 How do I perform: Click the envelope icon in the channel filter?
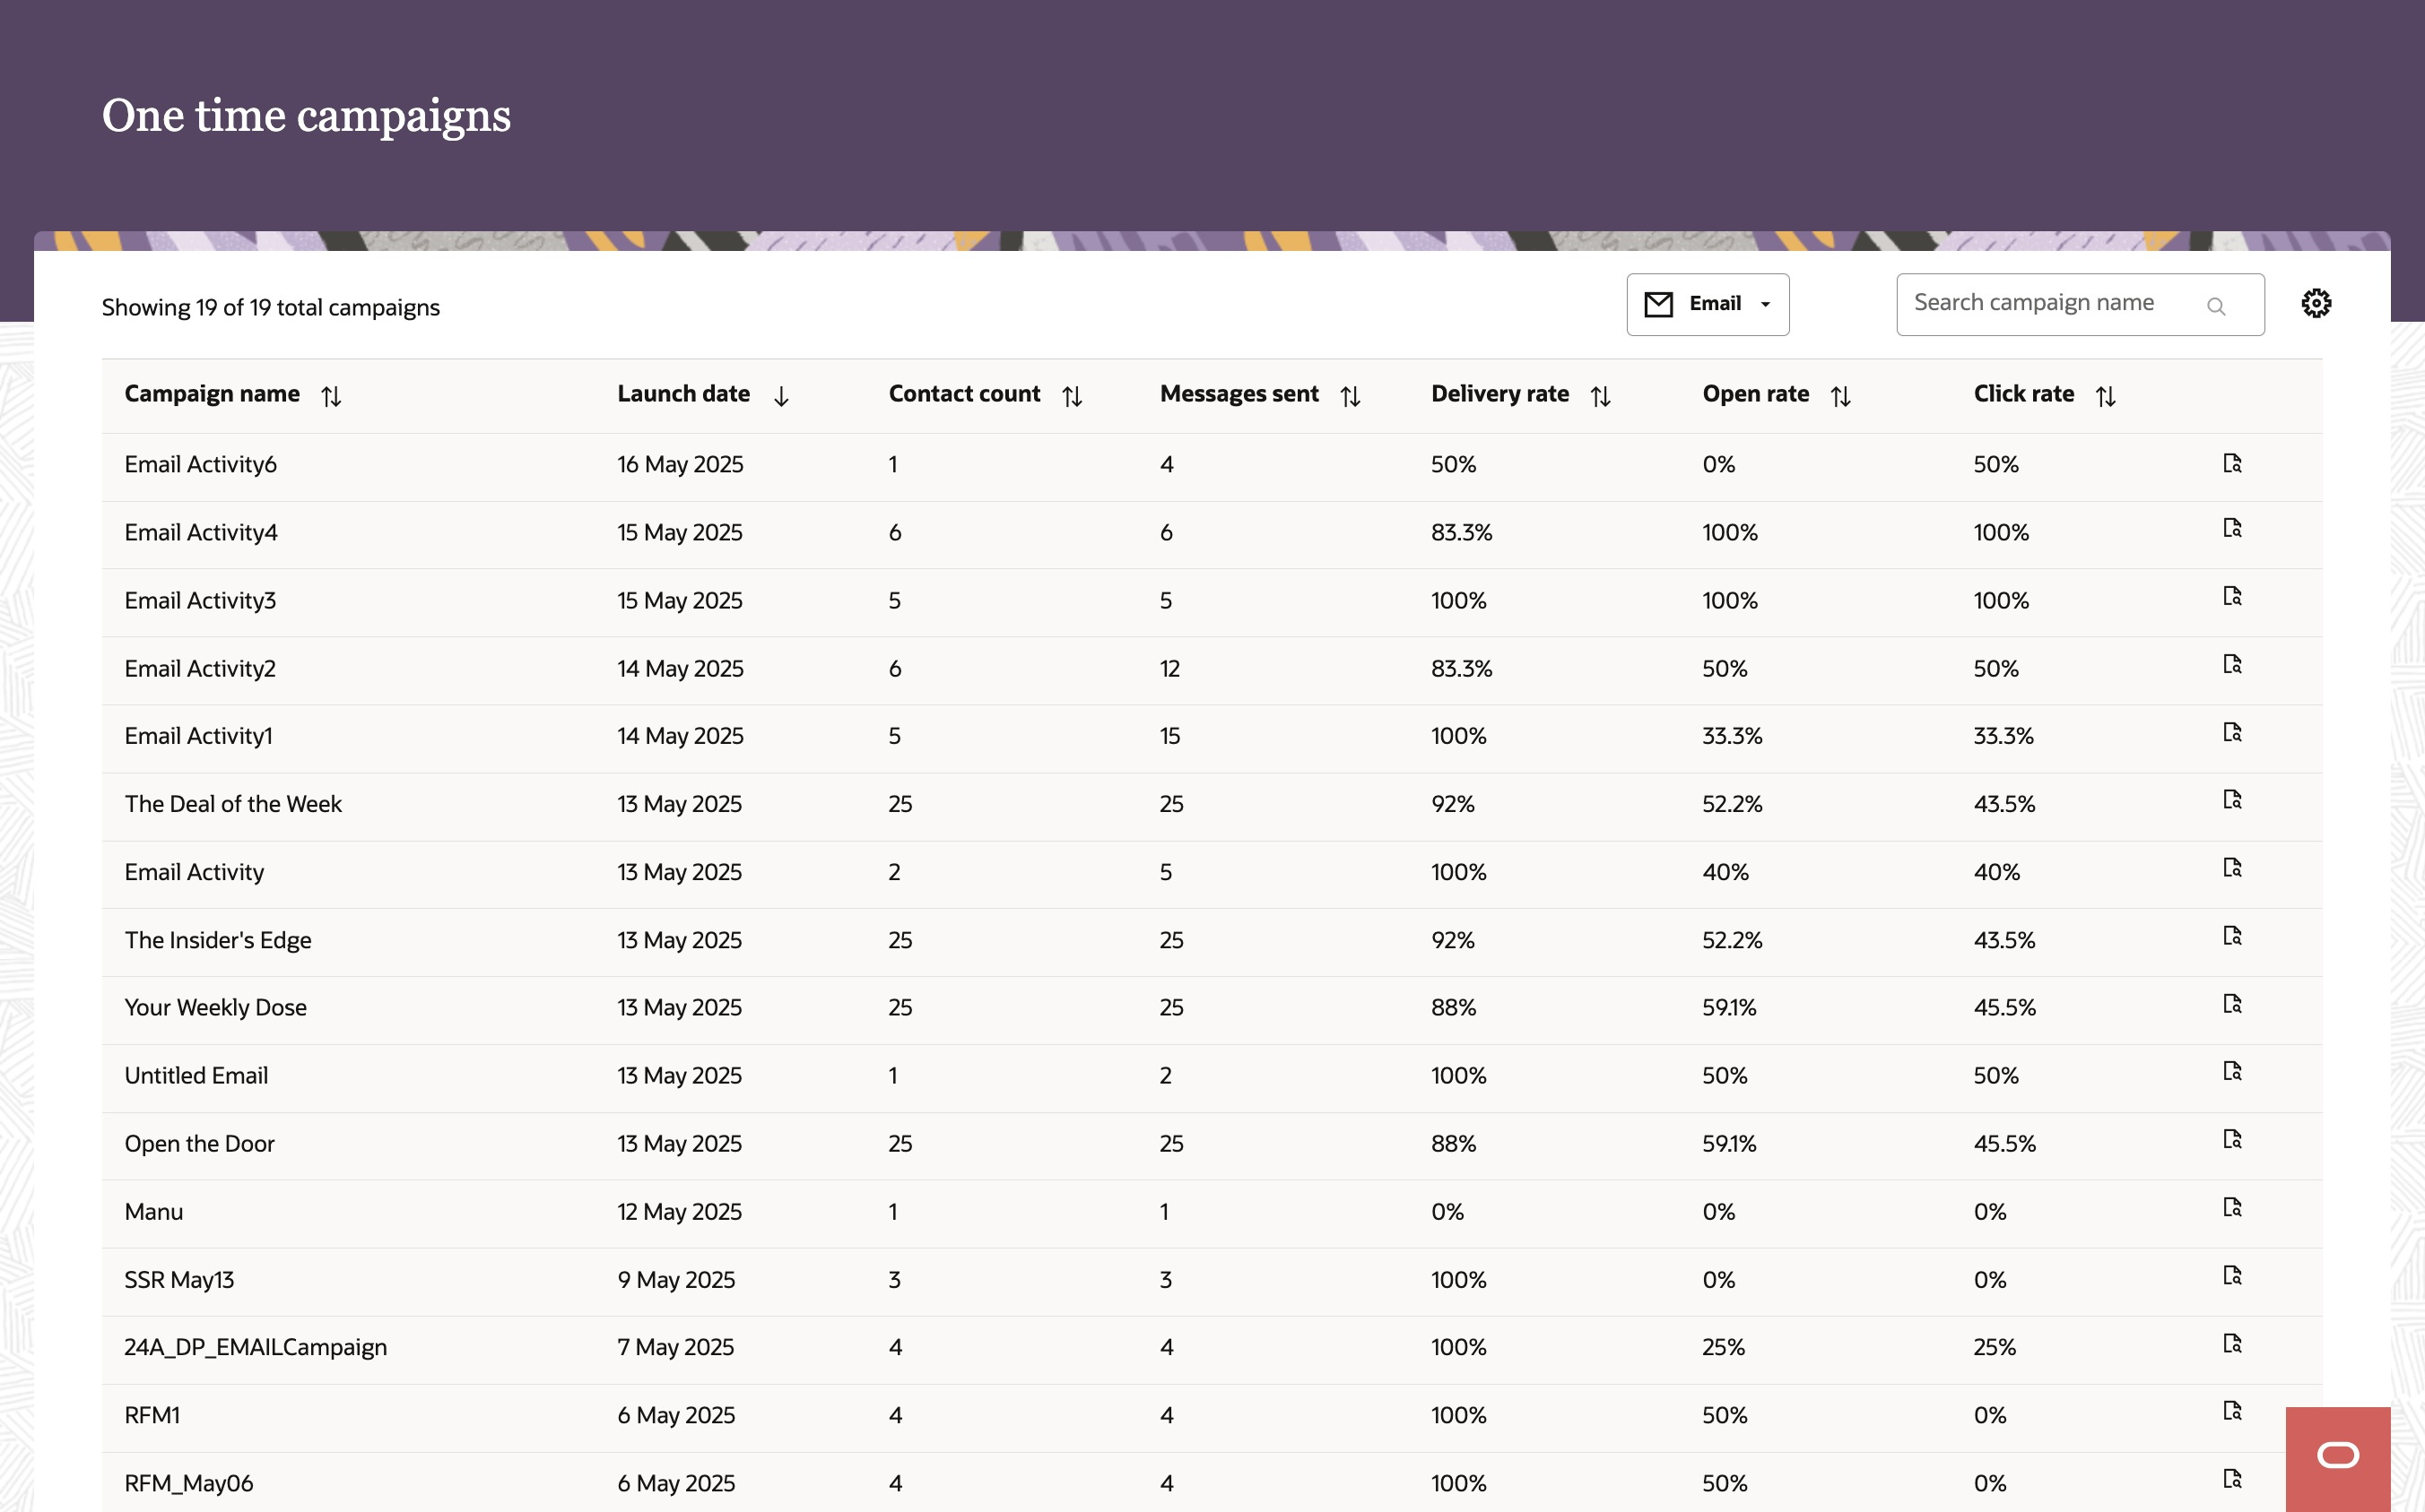point(1657,303)
